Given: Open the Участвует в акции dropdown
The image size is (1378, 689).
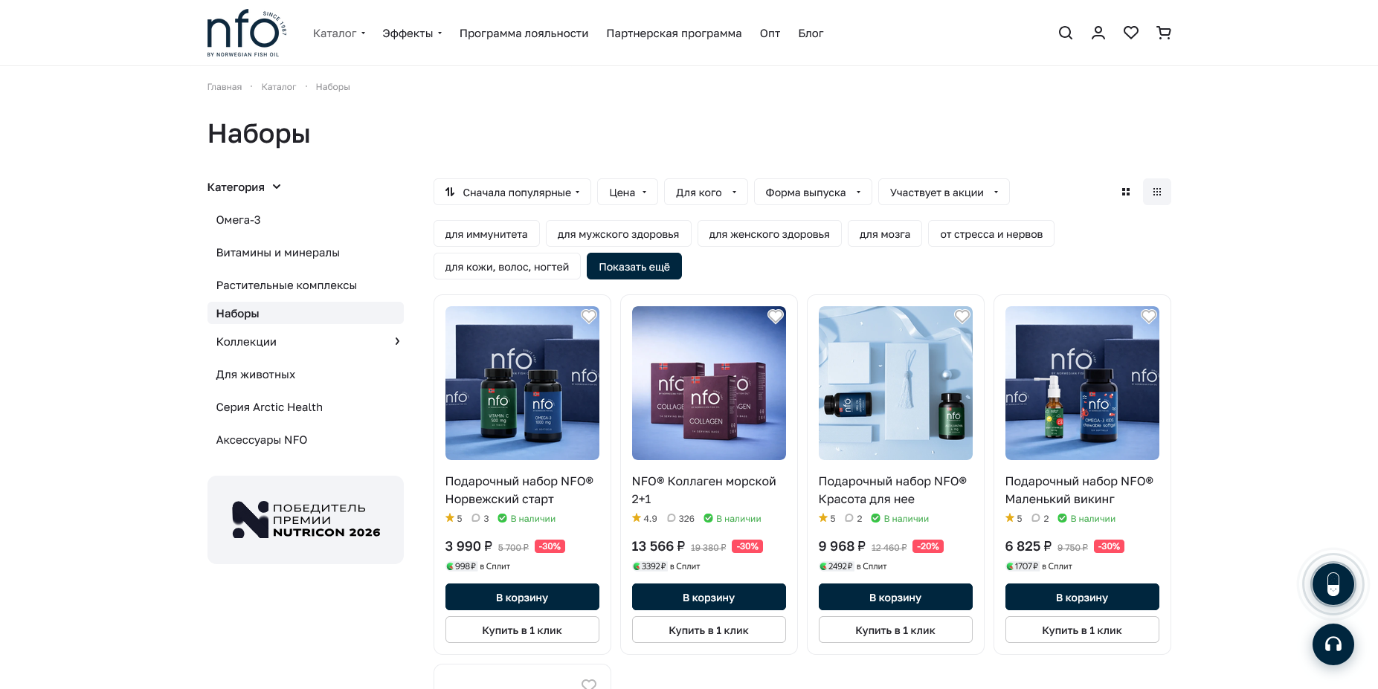Looking at the screenshot, I should 944,192.
